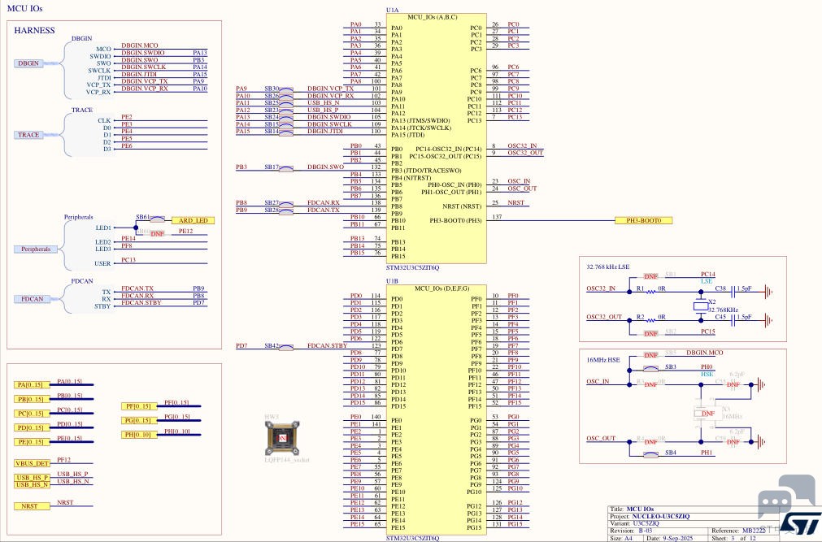Select solder bridge SB17 on DBGIN.SWO

286,168
